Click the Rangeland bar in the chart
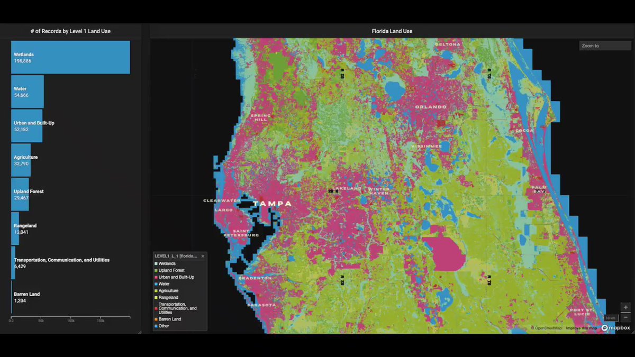This screenshot has height=357, width=635. tap(15, 228)
